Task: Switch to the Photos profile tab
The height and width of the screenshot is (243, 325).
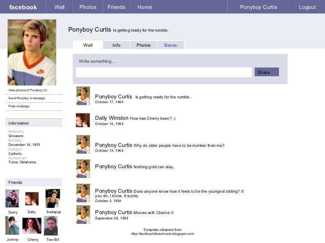Action: [x=143, y=45]
